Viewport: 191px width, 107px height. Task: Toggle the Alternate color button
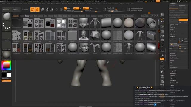pos(6,81)
